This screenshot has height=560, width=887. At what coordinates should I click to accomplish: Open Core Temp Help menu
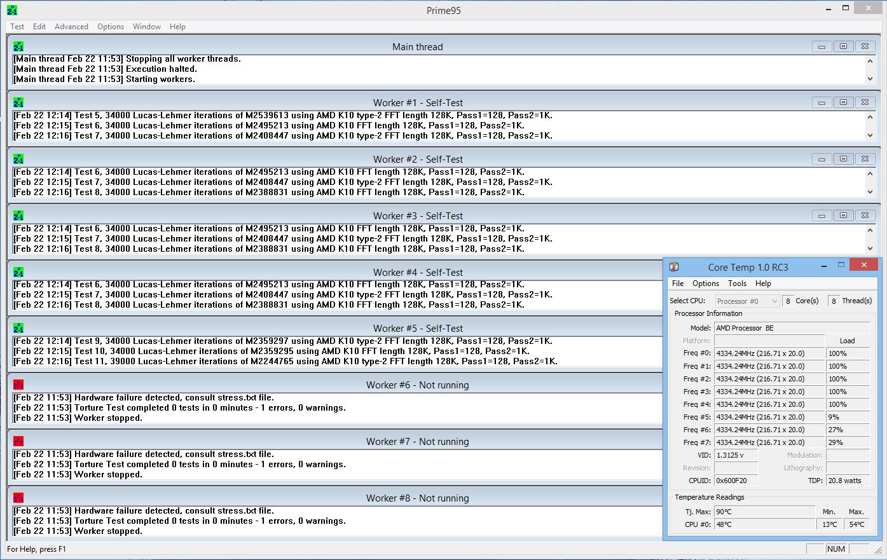[763, 283]
